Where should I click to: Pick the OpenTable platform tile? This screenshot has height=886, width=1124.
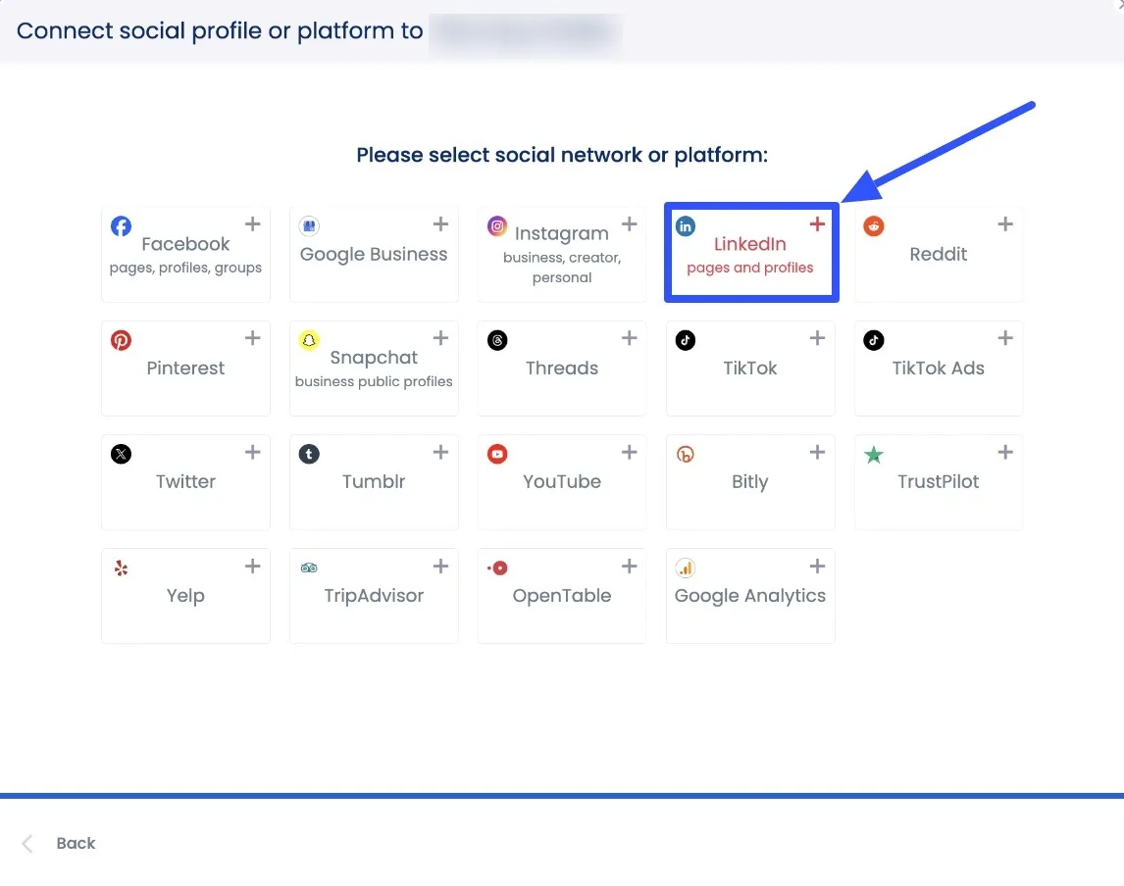562,596
